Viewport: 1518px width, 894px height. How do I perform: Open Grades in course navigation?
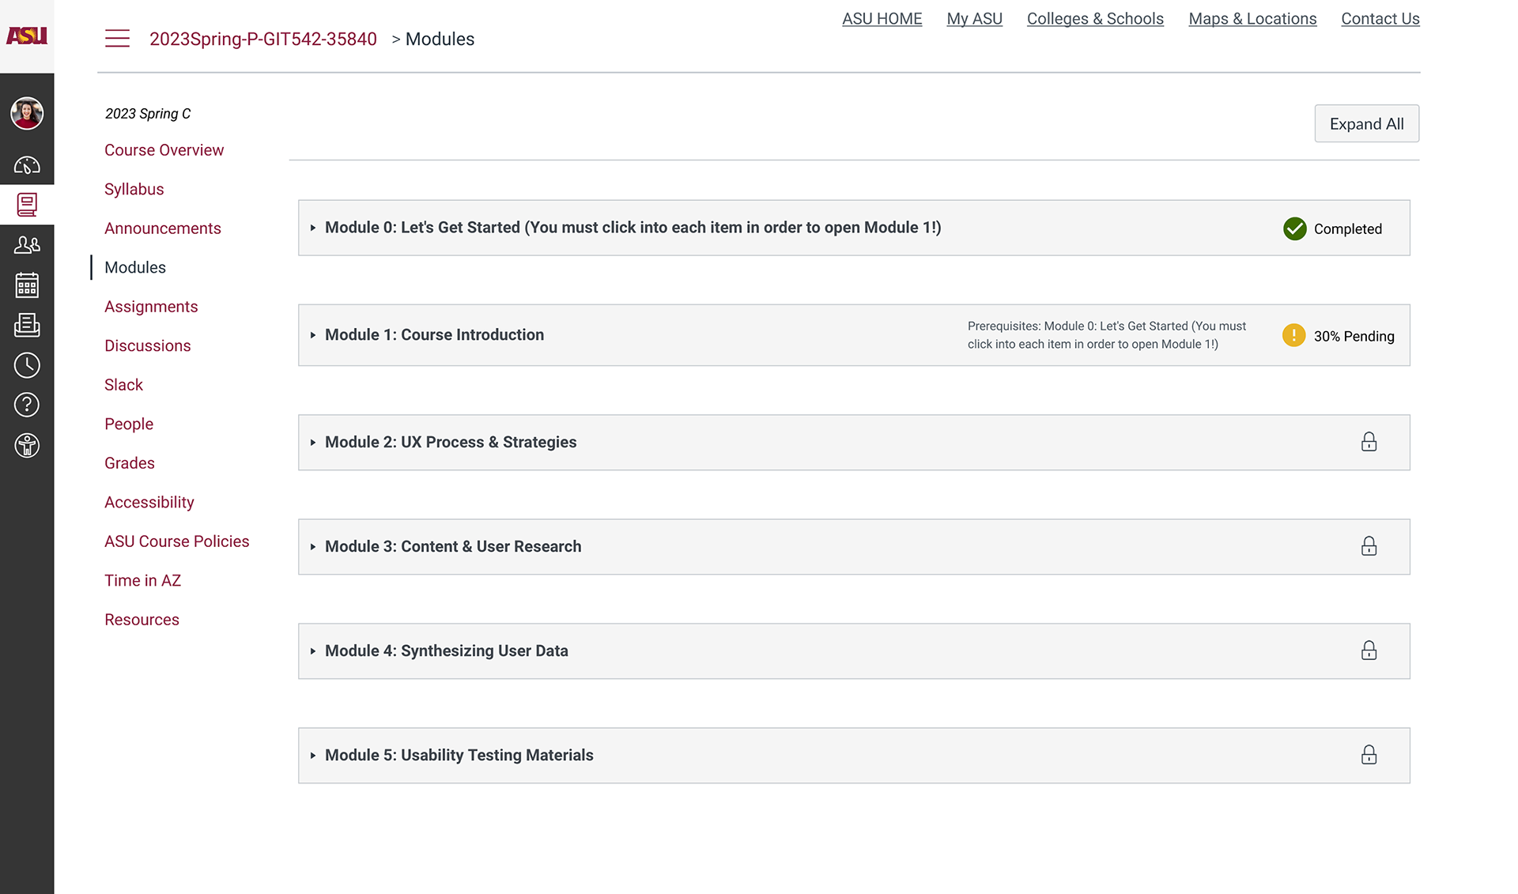tap(130, 463)
